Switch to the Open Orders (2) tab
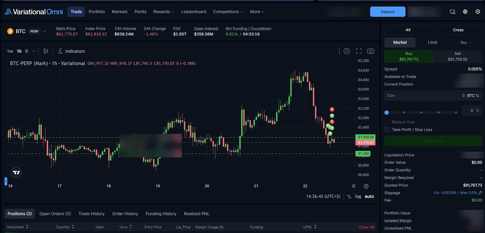 55,214
